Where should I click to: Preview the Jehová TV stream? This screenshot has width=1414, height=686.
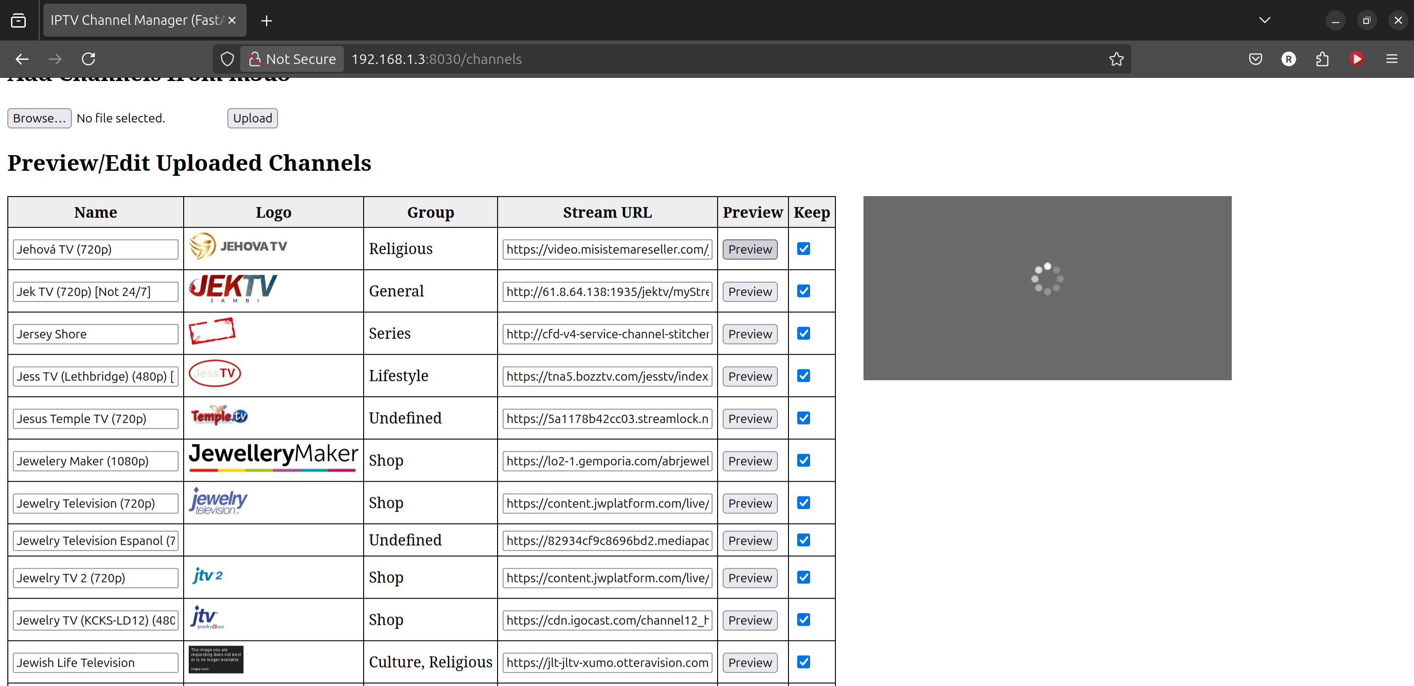coord(750,250)
